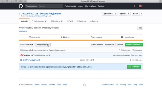Open the Contact GitHub footer link
The width and height of the screenshot is (162, 91).
coord(108,85)
